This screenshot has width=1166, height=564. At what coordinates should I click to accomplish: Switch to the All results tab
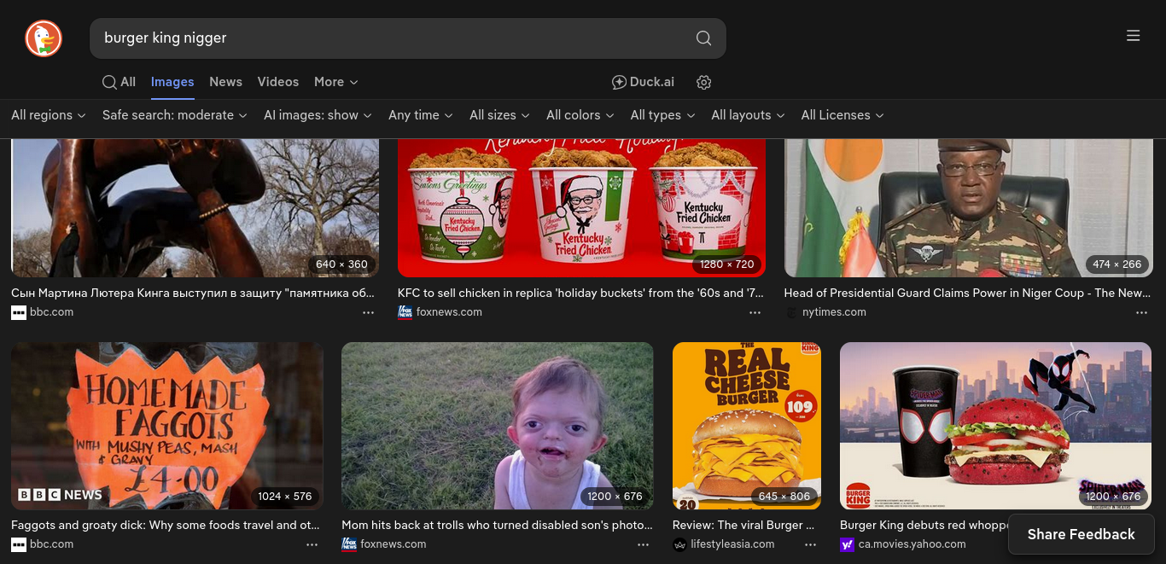click(119, 82)
